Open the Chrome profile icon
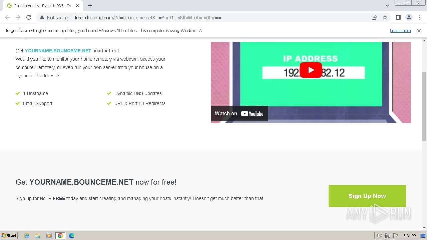427x240 pixels. click(409, 17)
